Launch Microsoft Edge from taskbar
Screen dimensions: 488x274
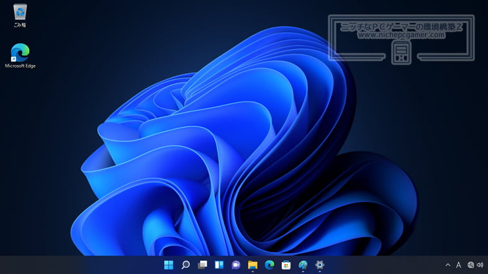(269, 265)
